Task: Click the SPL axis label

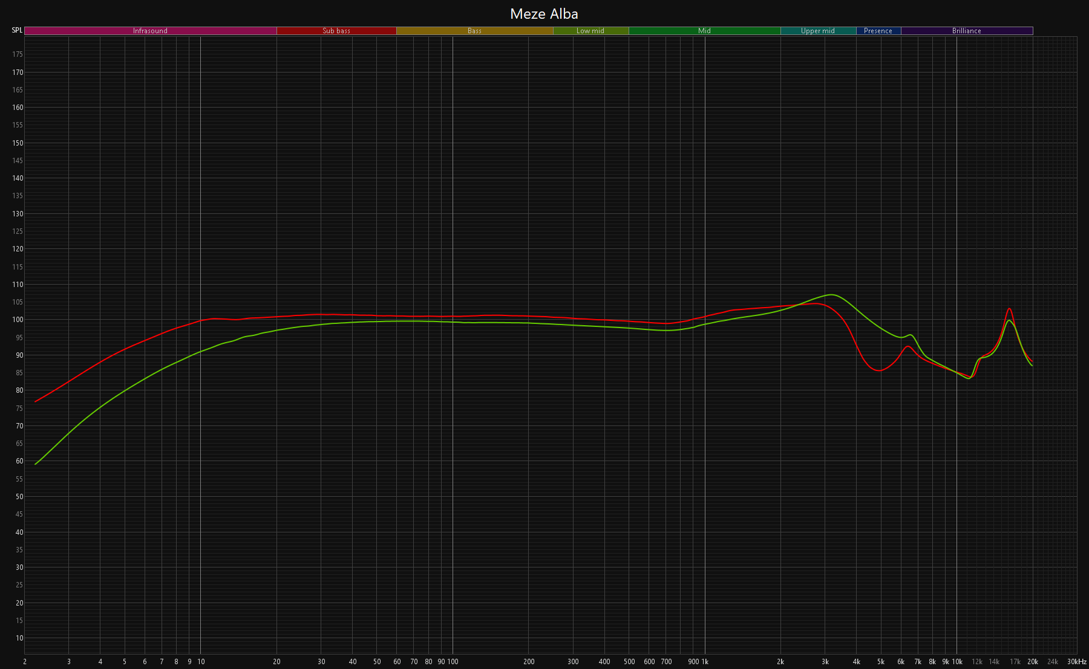Action: (x=17, y=30)
